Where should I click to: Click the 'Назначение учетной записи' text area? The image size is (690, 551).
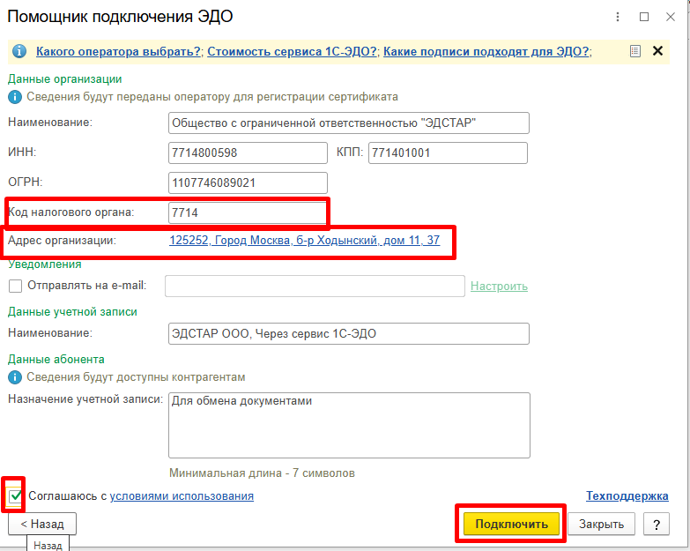tap(349, 425)
